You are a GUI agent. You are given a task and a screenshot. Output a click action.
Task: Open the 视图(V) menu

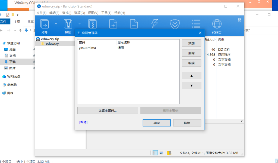(93, 13)
